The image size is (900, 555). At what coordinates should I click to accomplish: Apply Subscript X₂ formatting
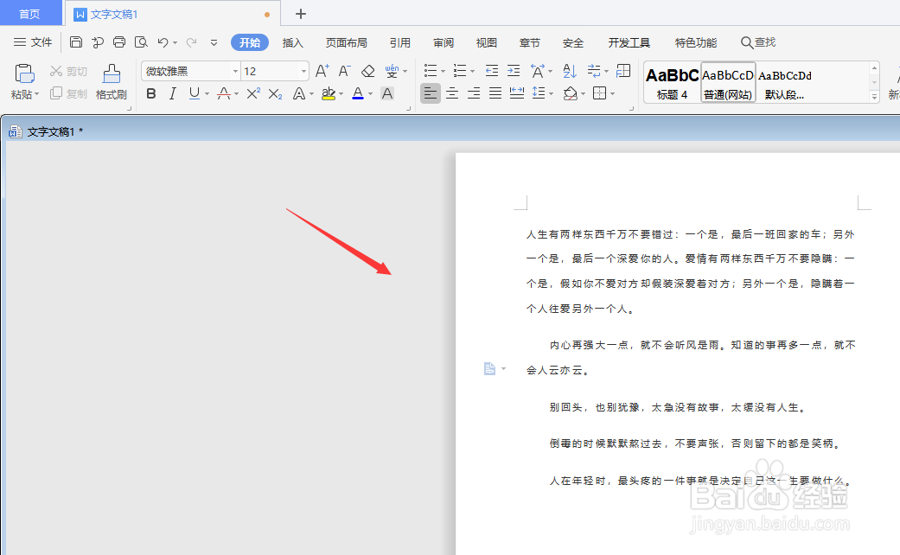(x=275, y=93)
